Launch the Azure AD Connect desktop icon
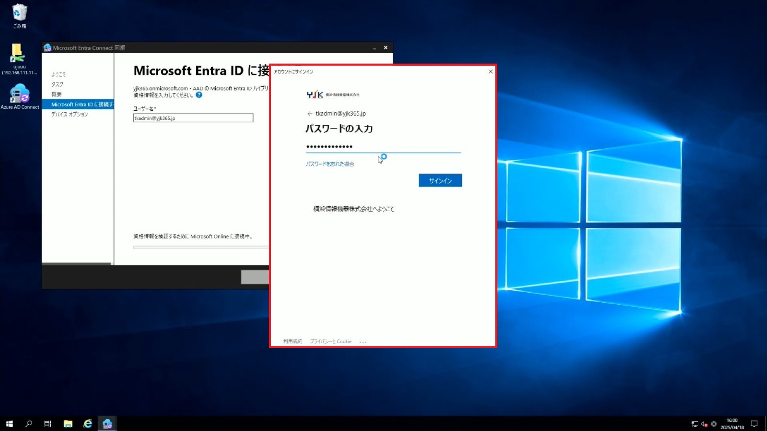Screen dimensions: 767x431 coord(20,96)
